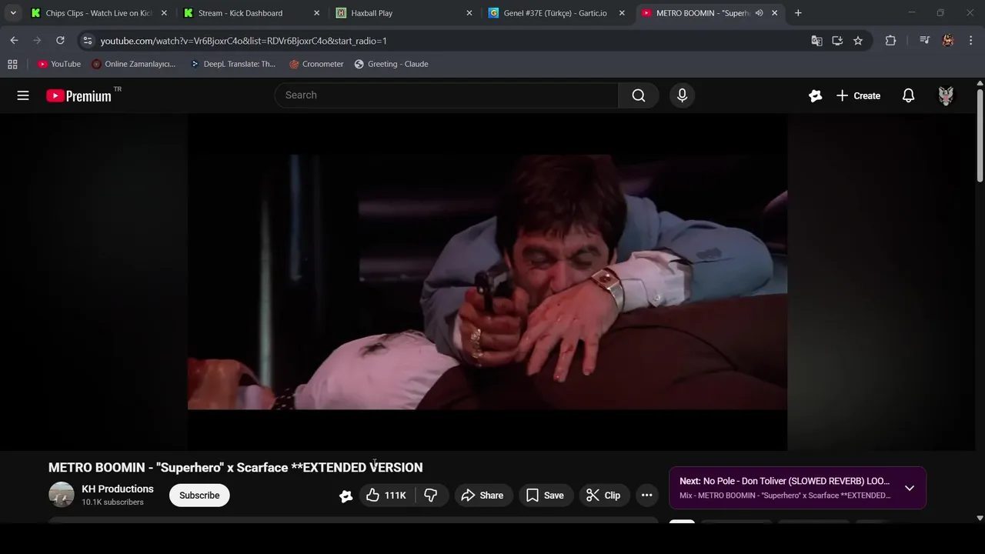Viewport: 985px width, 554px height.
Task: Switch to Haxball Play tab
Action: pyautogui.click(x=402, y=13)
